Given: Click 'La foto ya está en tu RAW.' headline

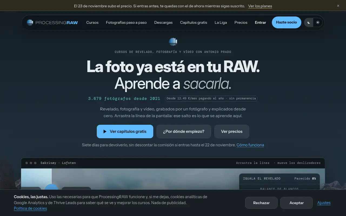Looking at the screenshot, I should pyautogui.click(x=173, y=67).
